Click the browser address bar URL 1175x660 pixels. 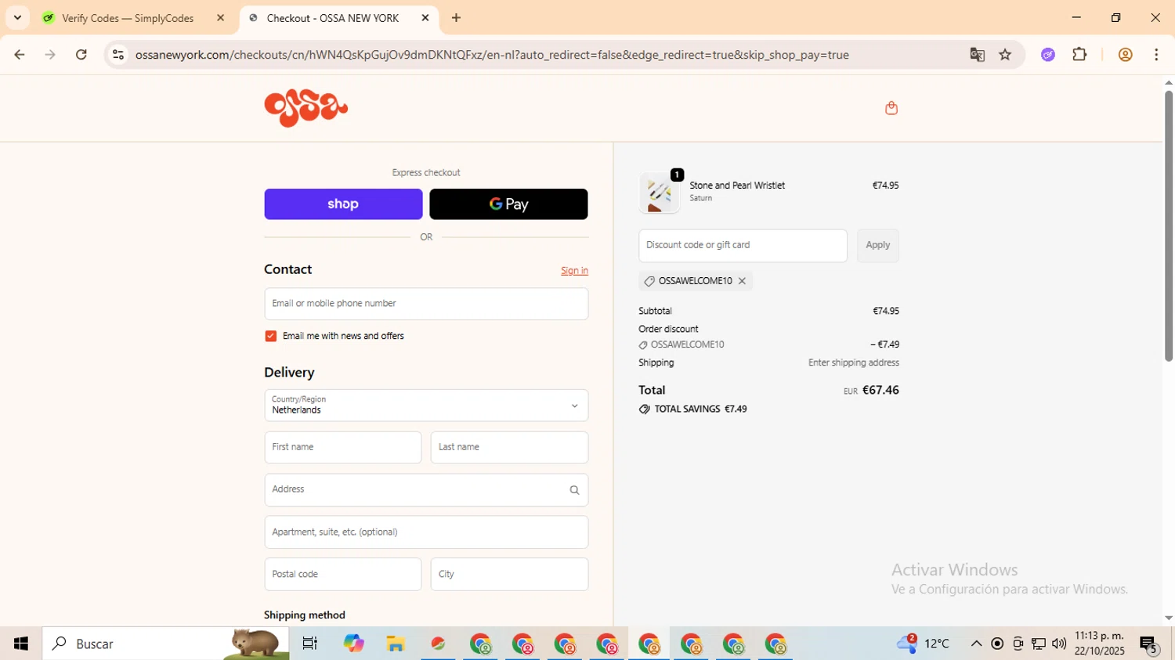492,55
